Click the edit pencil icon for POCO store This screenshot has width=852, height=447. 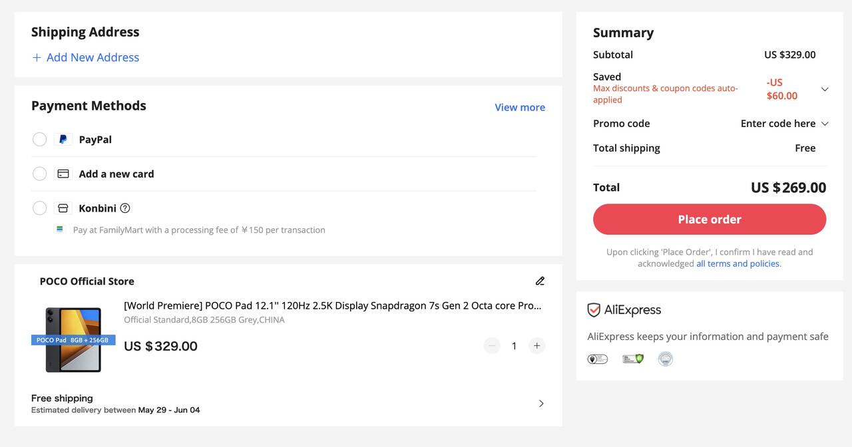pos(540,281)
